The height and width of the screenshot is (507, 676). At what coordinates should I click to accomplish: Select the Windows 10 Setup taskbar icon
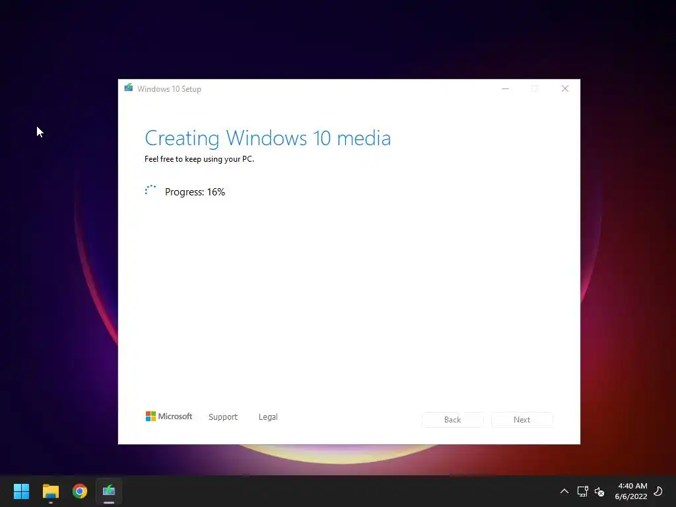(x=109, y=491)
